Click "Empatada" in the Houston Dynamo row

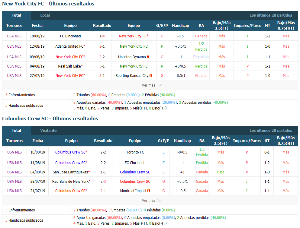pos(201,57)
